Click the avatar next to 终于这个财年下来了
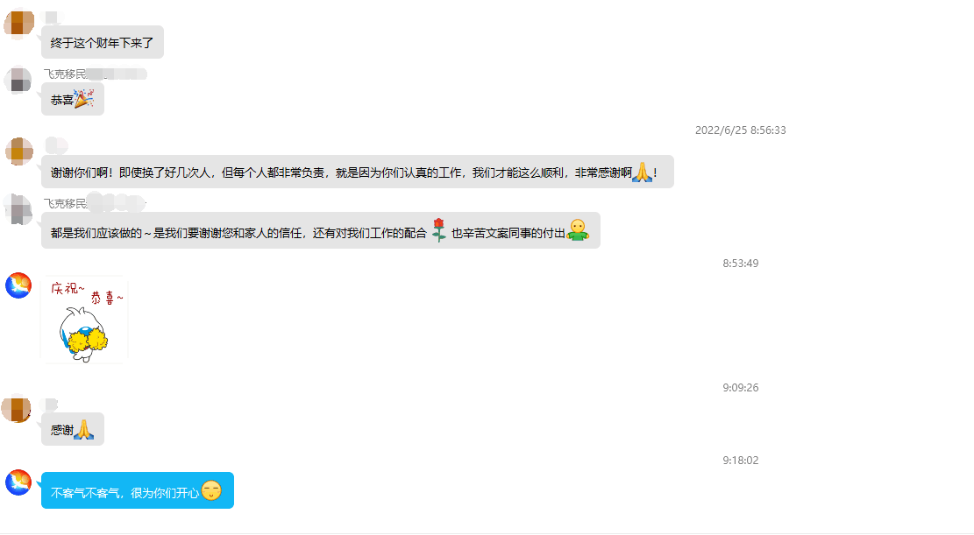 click(18, 24)
